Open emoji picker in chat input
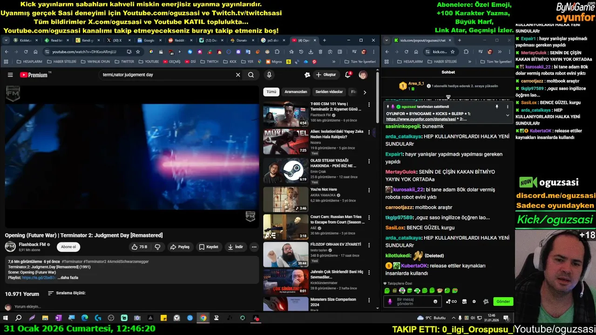Viewport: 596px width, 335px height. pyautogui.click(x=435, y=301)
